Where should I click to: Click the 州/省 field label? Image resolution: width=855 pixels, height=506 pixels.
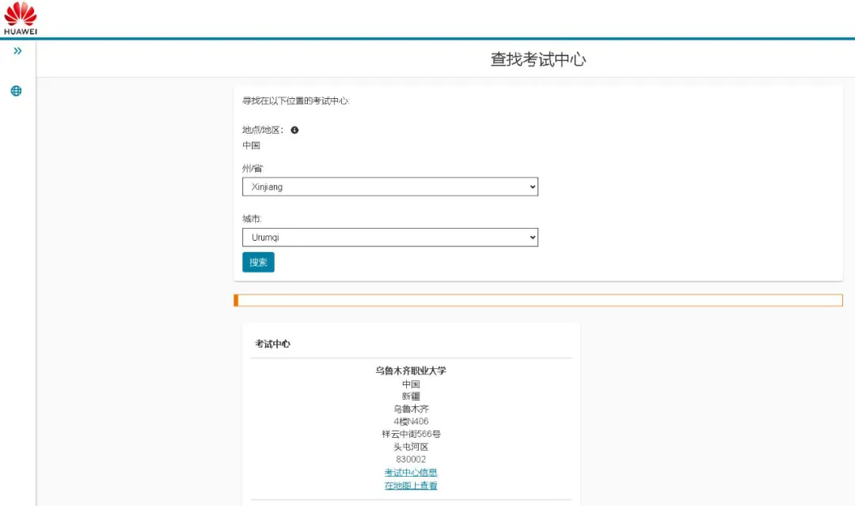click(253, 168)
